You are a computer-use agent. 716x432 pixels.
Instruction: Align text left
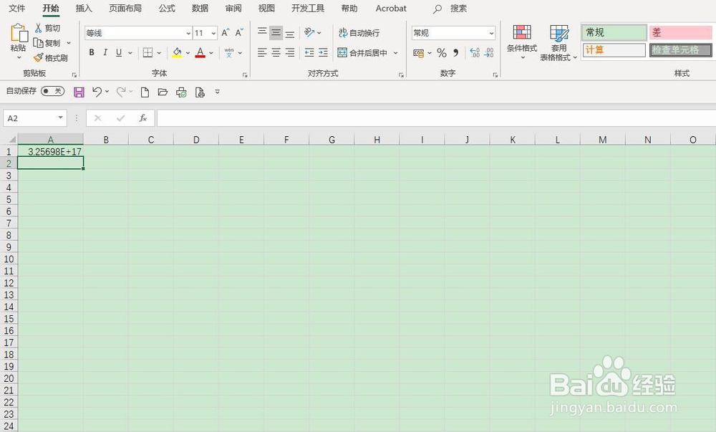pos(262,52)
